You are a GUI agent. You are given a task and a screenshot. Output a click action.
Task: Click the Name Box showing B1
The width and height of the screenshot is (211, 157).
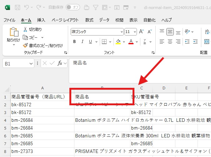tap(18, 63)
